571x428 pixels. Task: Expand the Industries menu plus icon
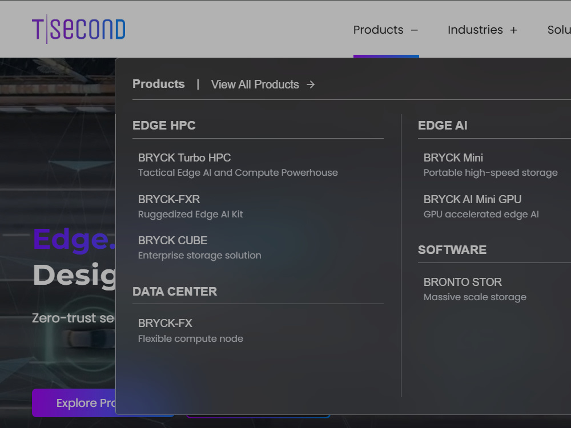(x=513, y=30)
